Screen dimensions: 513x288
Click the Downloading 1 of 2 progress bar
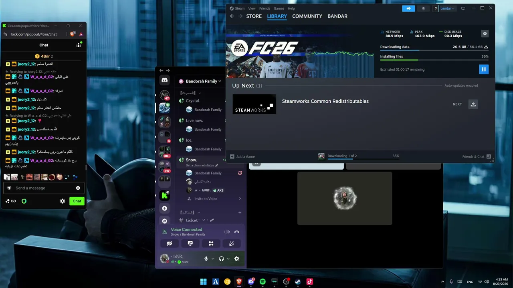[x=363, y=159]
